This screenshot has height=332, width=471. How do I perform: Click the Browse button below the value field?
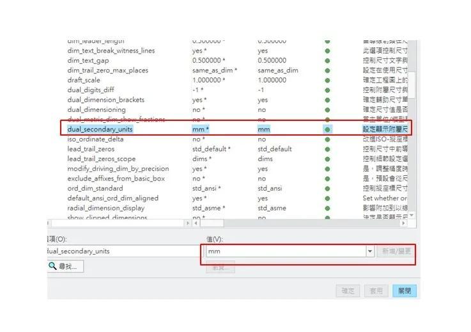(x=220, y=267)
